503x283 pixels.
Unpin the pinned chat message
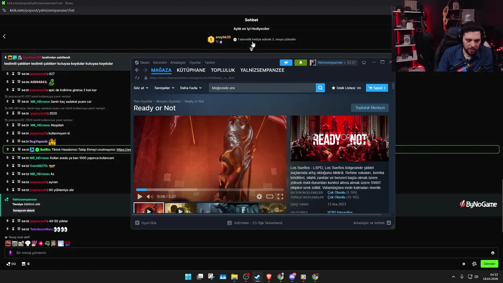tap(6, 57)
